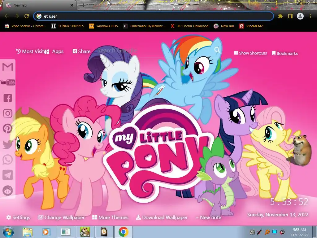Image resolution: width=317 pixels, height=238 pixels.
Task: Open More Themes
Action: 111,217
